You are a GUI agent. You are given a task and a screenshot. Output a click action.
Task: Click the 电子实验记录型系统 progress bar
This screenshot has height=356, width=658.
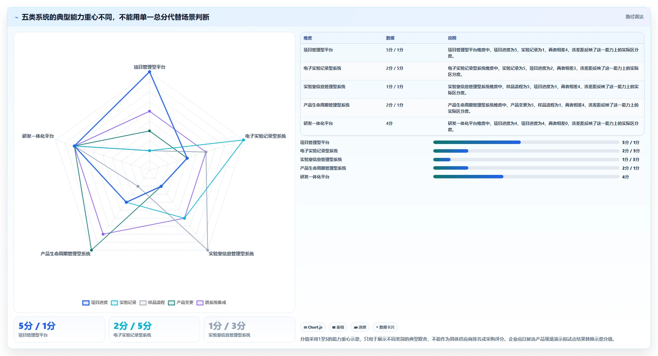[526, 151]
